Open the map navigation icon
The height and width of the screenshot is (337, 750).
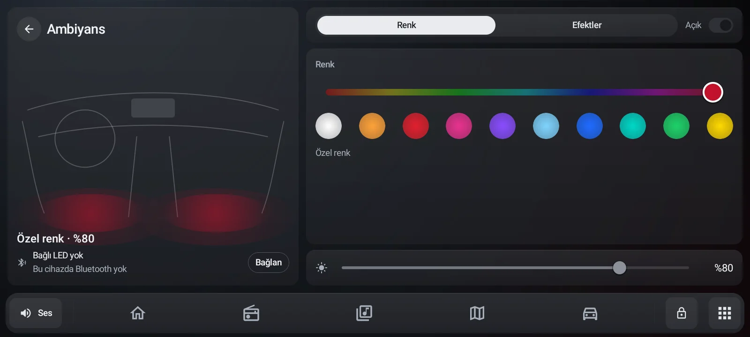pos(477,313)
